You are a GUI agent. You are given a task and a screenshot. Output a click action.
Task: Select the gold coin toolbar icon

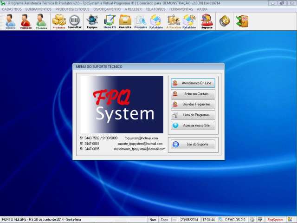point(225,21)
